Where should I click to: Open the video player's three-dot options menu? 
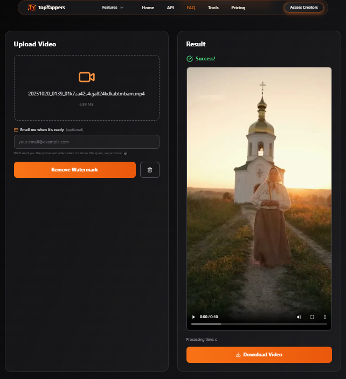[x=325, y=317]
